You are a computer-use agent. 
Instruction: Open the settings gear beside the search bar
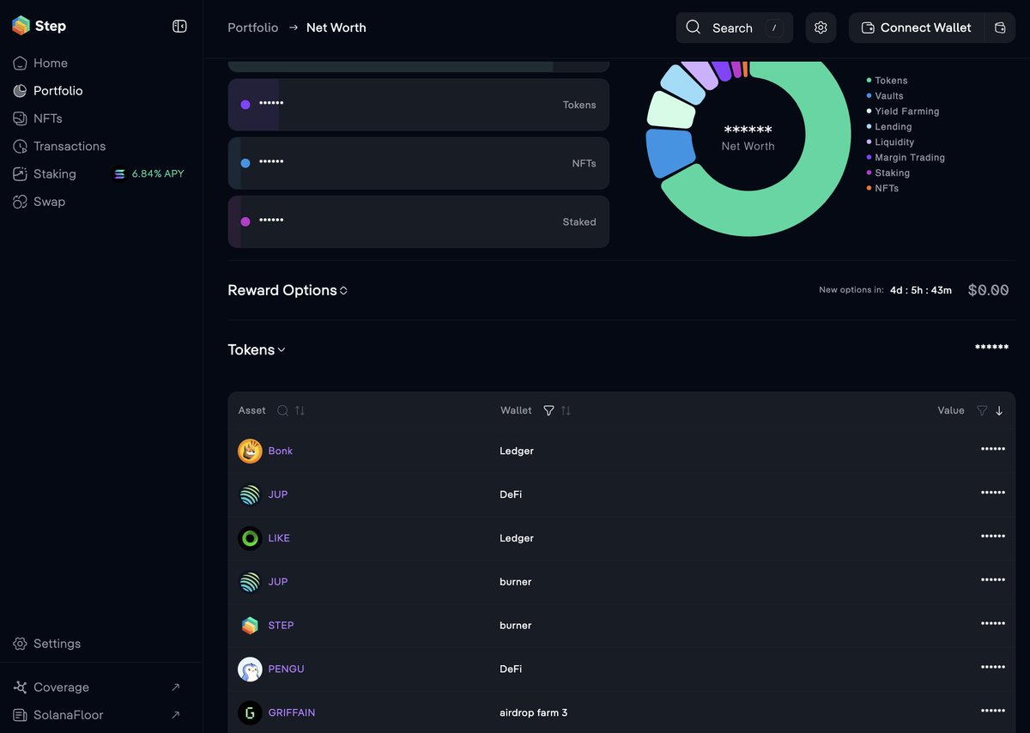tap(821, 27)
